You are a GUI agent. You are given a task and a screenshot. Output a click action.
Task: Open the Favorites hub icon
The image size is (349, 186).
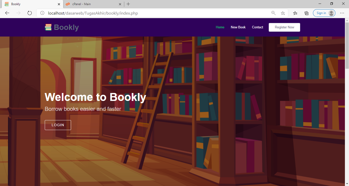pyautogui.click(x=295, y=13)
